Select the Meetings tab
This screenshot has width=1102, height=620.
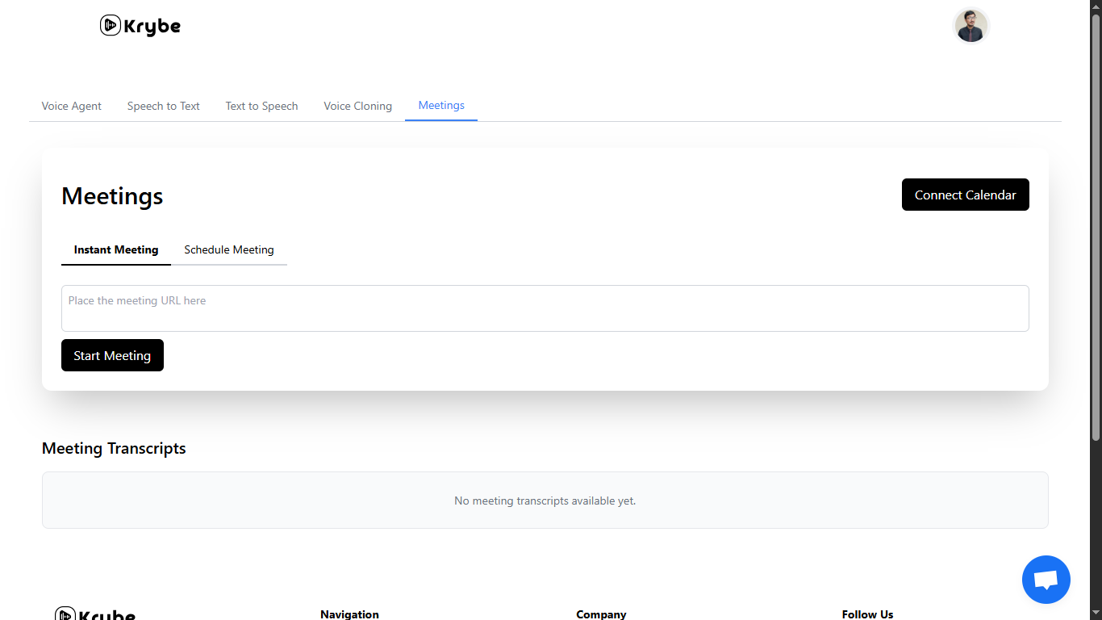tap(441, 105)
